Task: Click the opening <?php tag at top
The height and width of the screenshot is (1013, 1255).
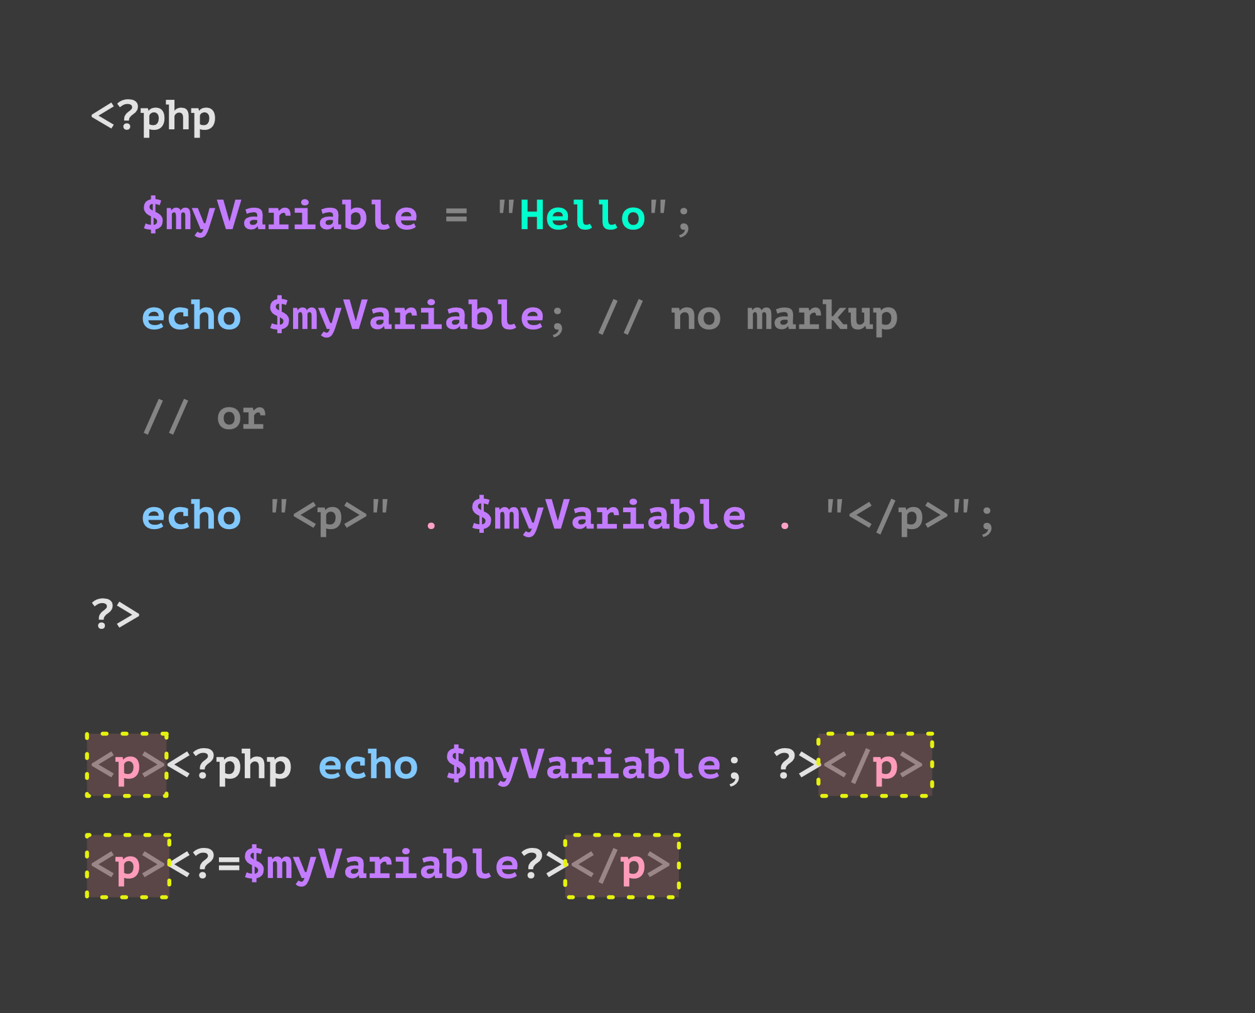Action: 153,117
